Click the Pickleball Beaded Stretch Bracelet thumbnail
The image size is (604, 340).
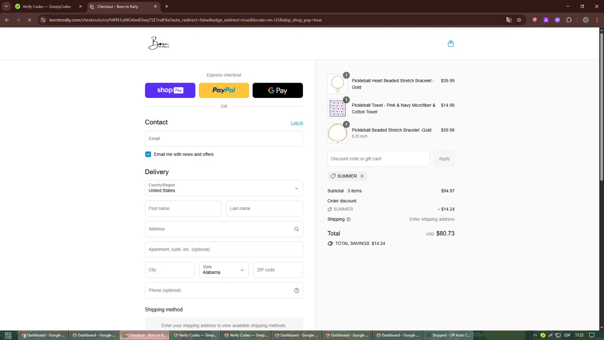[337, 133]
